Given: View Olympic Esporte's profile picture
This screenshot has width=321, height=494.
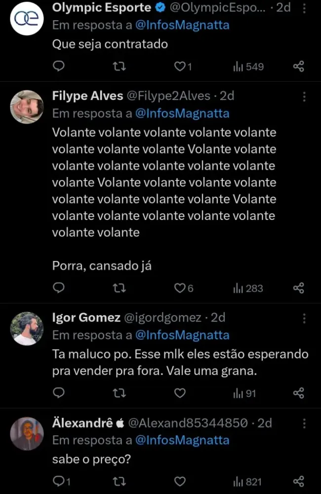Looking at the screenshot, I should point(27,18).
